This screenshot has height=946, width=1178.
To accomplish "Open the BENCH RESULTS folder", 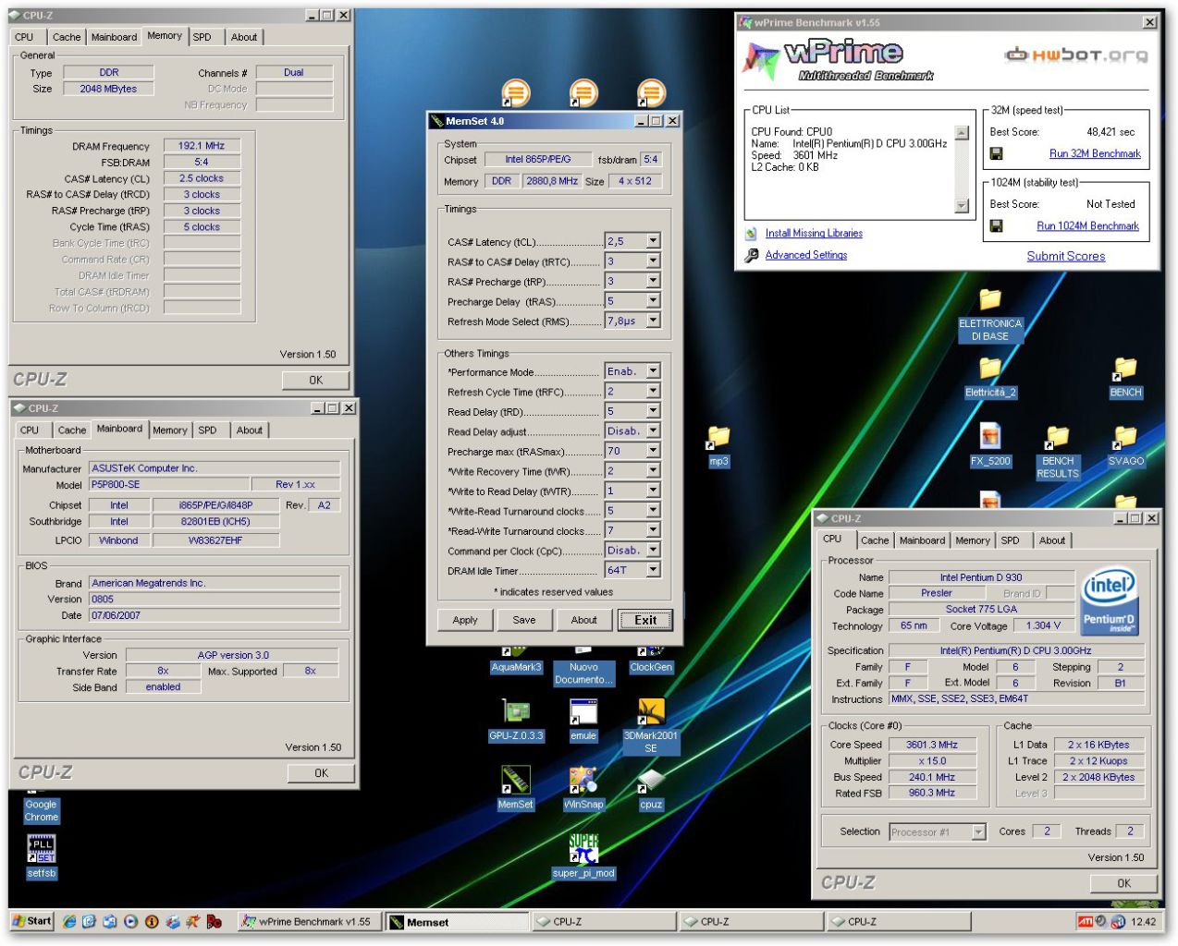I will [1058, 452].
